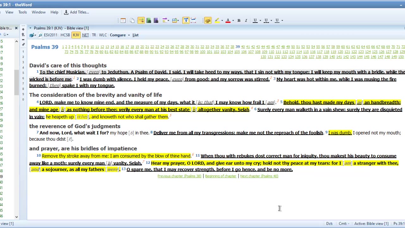
Task: Click 'Active: Bible view [1]' in status bar
Action: point(371,224)
